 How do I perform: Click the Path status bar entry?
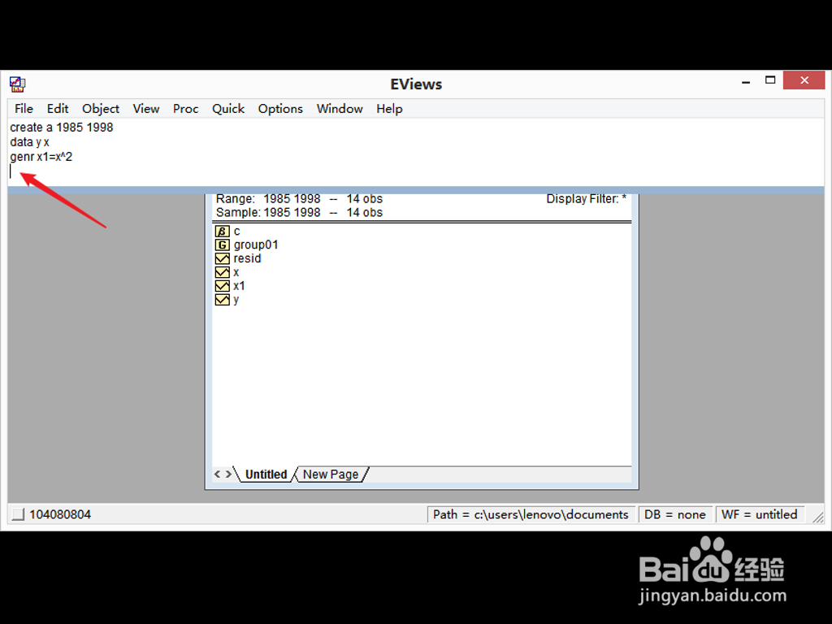click(531, 514)
